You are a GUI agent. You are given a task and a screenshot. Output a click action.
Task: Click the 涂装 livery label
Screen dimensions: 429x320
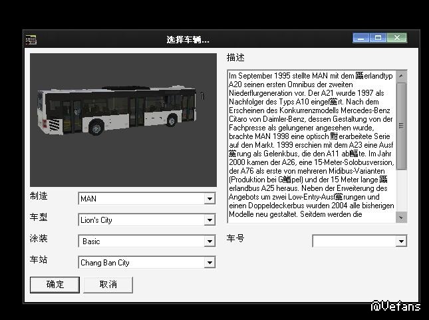point(39,238)
